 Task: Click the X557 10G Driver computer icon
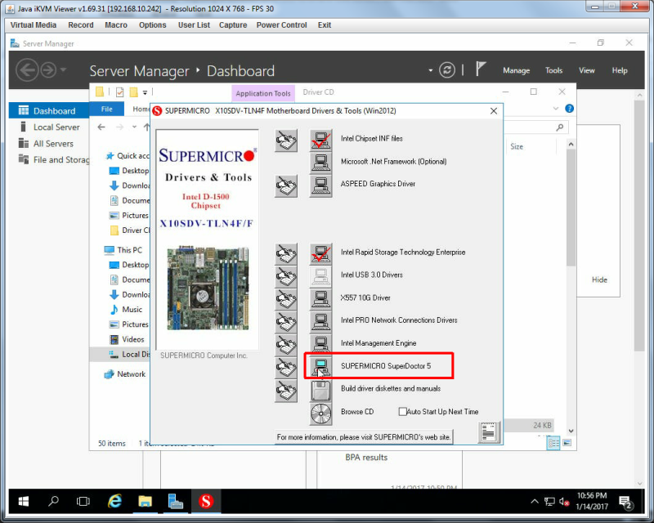[x=320, y=298]
